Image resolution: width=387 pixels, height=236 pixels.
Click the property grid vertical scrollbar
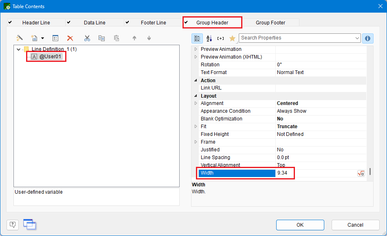tap(370, 171)
